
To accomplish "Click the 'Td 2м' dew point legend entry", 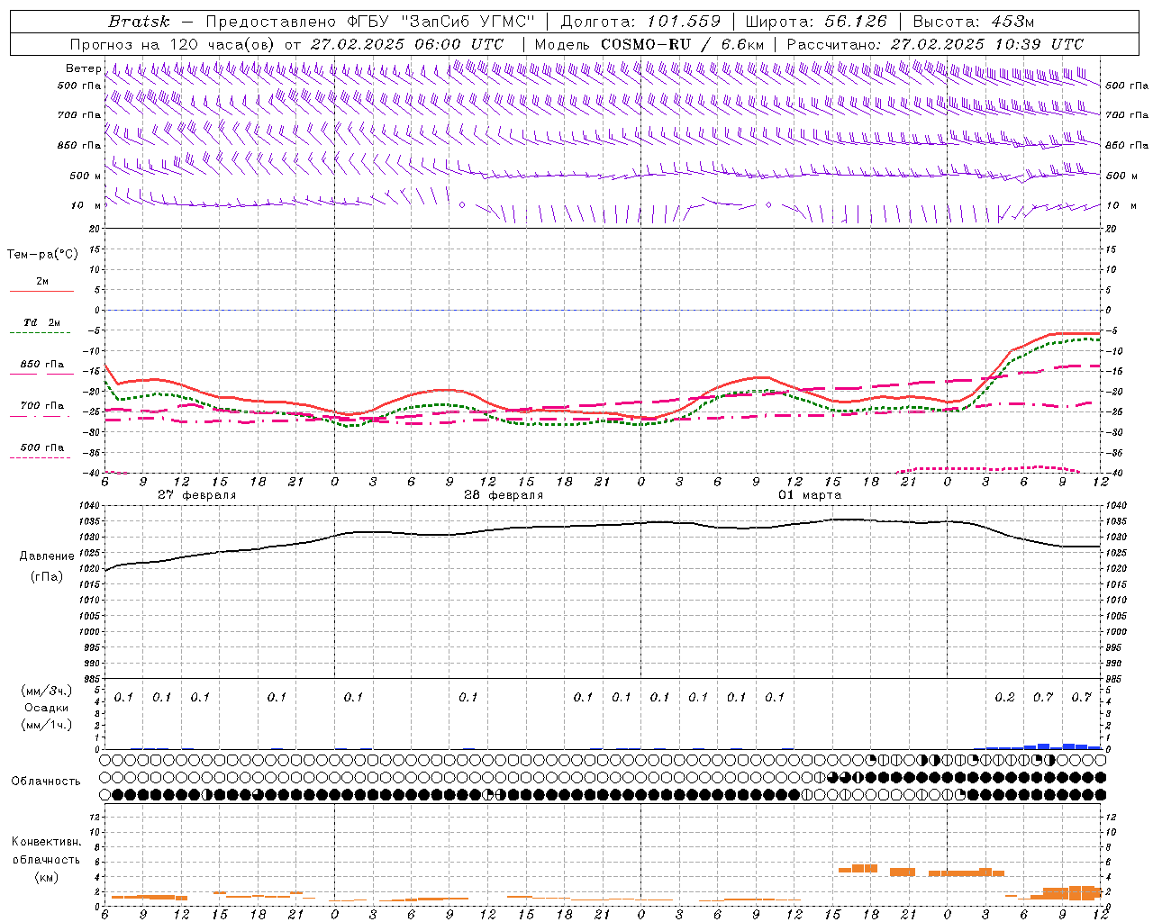I will [x=42, y=322].
